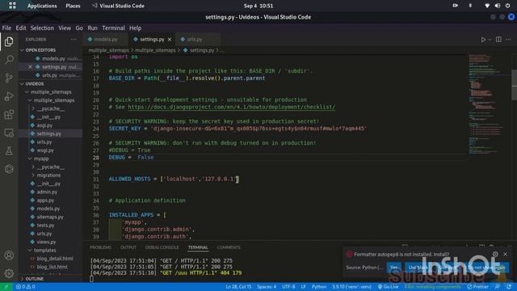This screenshot has height=291, width=517.
Task: Open the errors and warnings count
Action: click(25, 287)
